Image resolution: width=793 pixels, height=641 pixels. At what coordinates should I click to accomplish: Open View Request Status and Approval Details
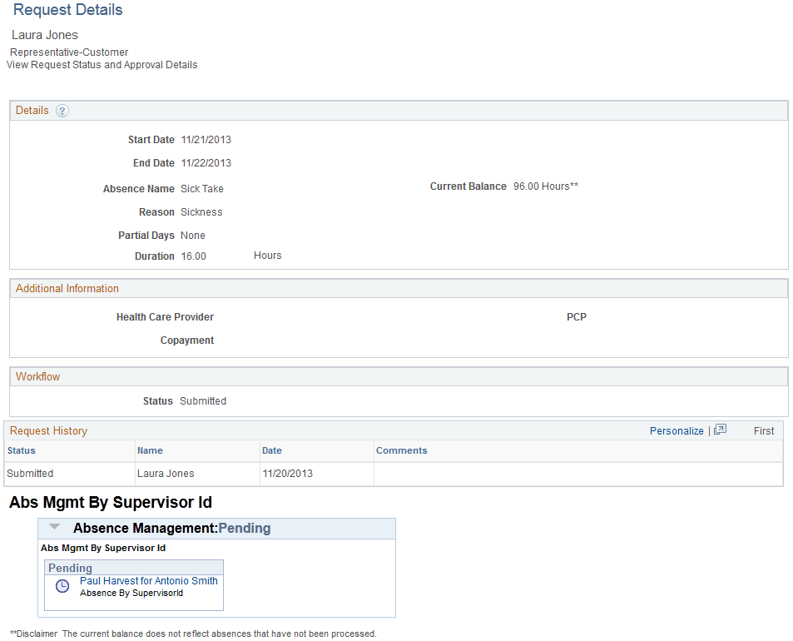102,64
